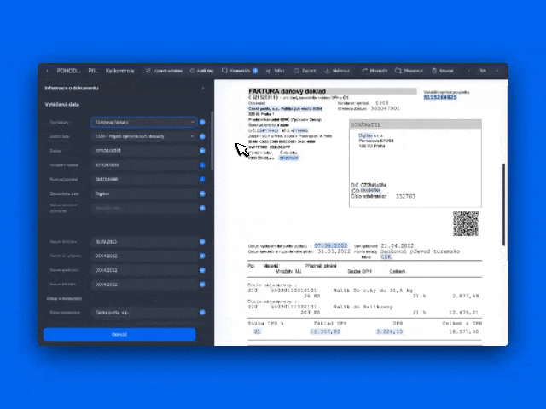Collapse the Informace o dokumentu section
Image resolution: width=546 pixels, height=409 pixels.
202,88
